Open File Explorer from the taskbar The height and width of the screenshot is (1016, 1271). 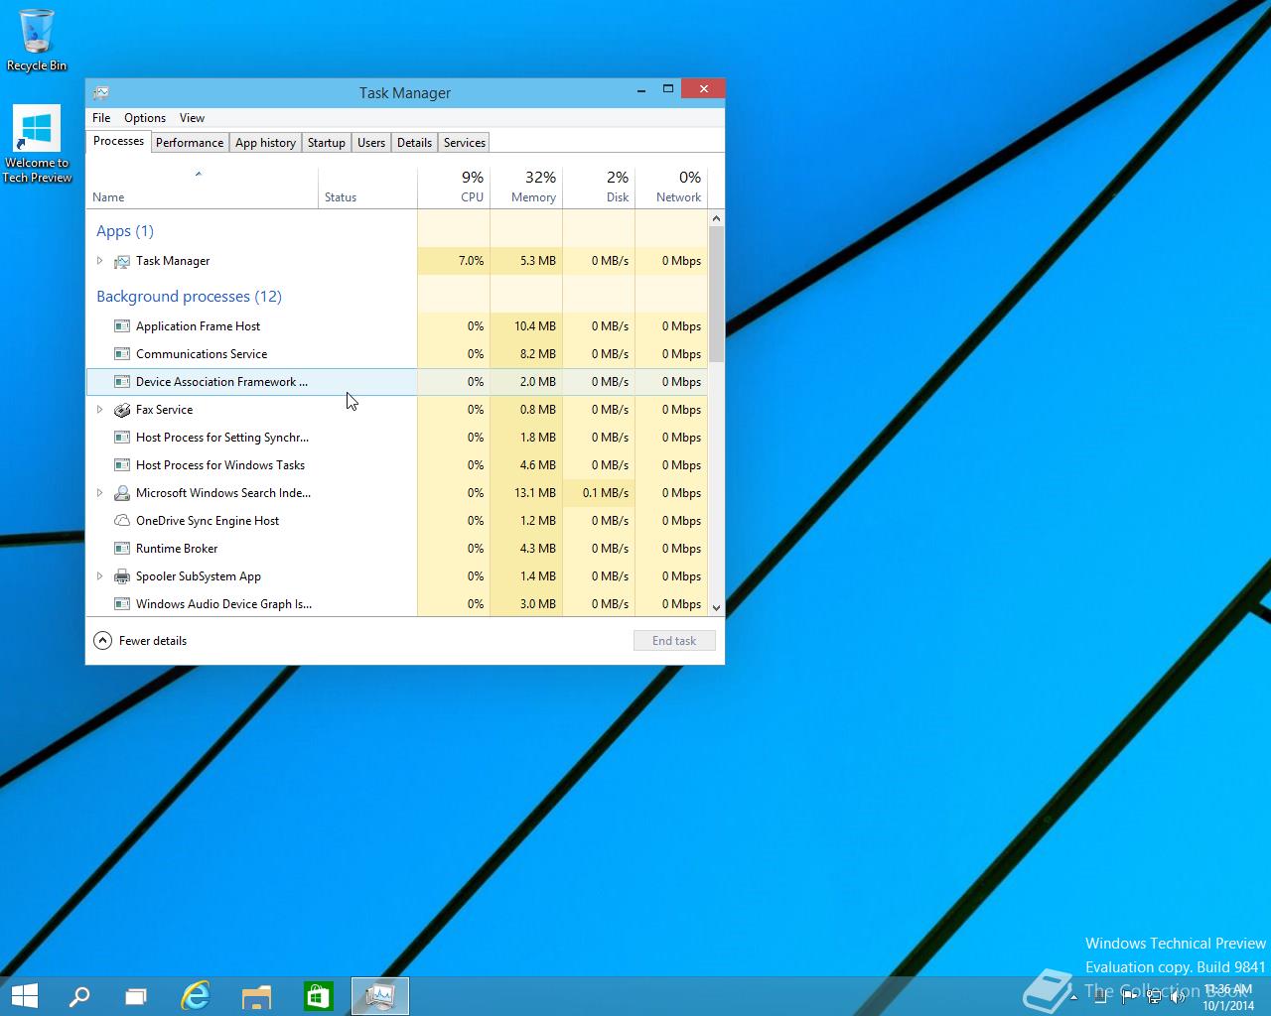[x=257, y=996]
